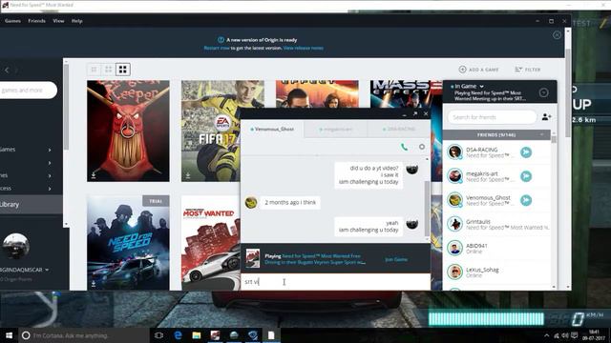This screenshot has width=611, height=343.
Task: Open the In Game status dropdown
Action: tap(467, 86)
